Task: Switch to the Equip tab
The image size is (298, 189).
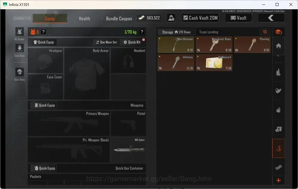Action: click(50, 19)
